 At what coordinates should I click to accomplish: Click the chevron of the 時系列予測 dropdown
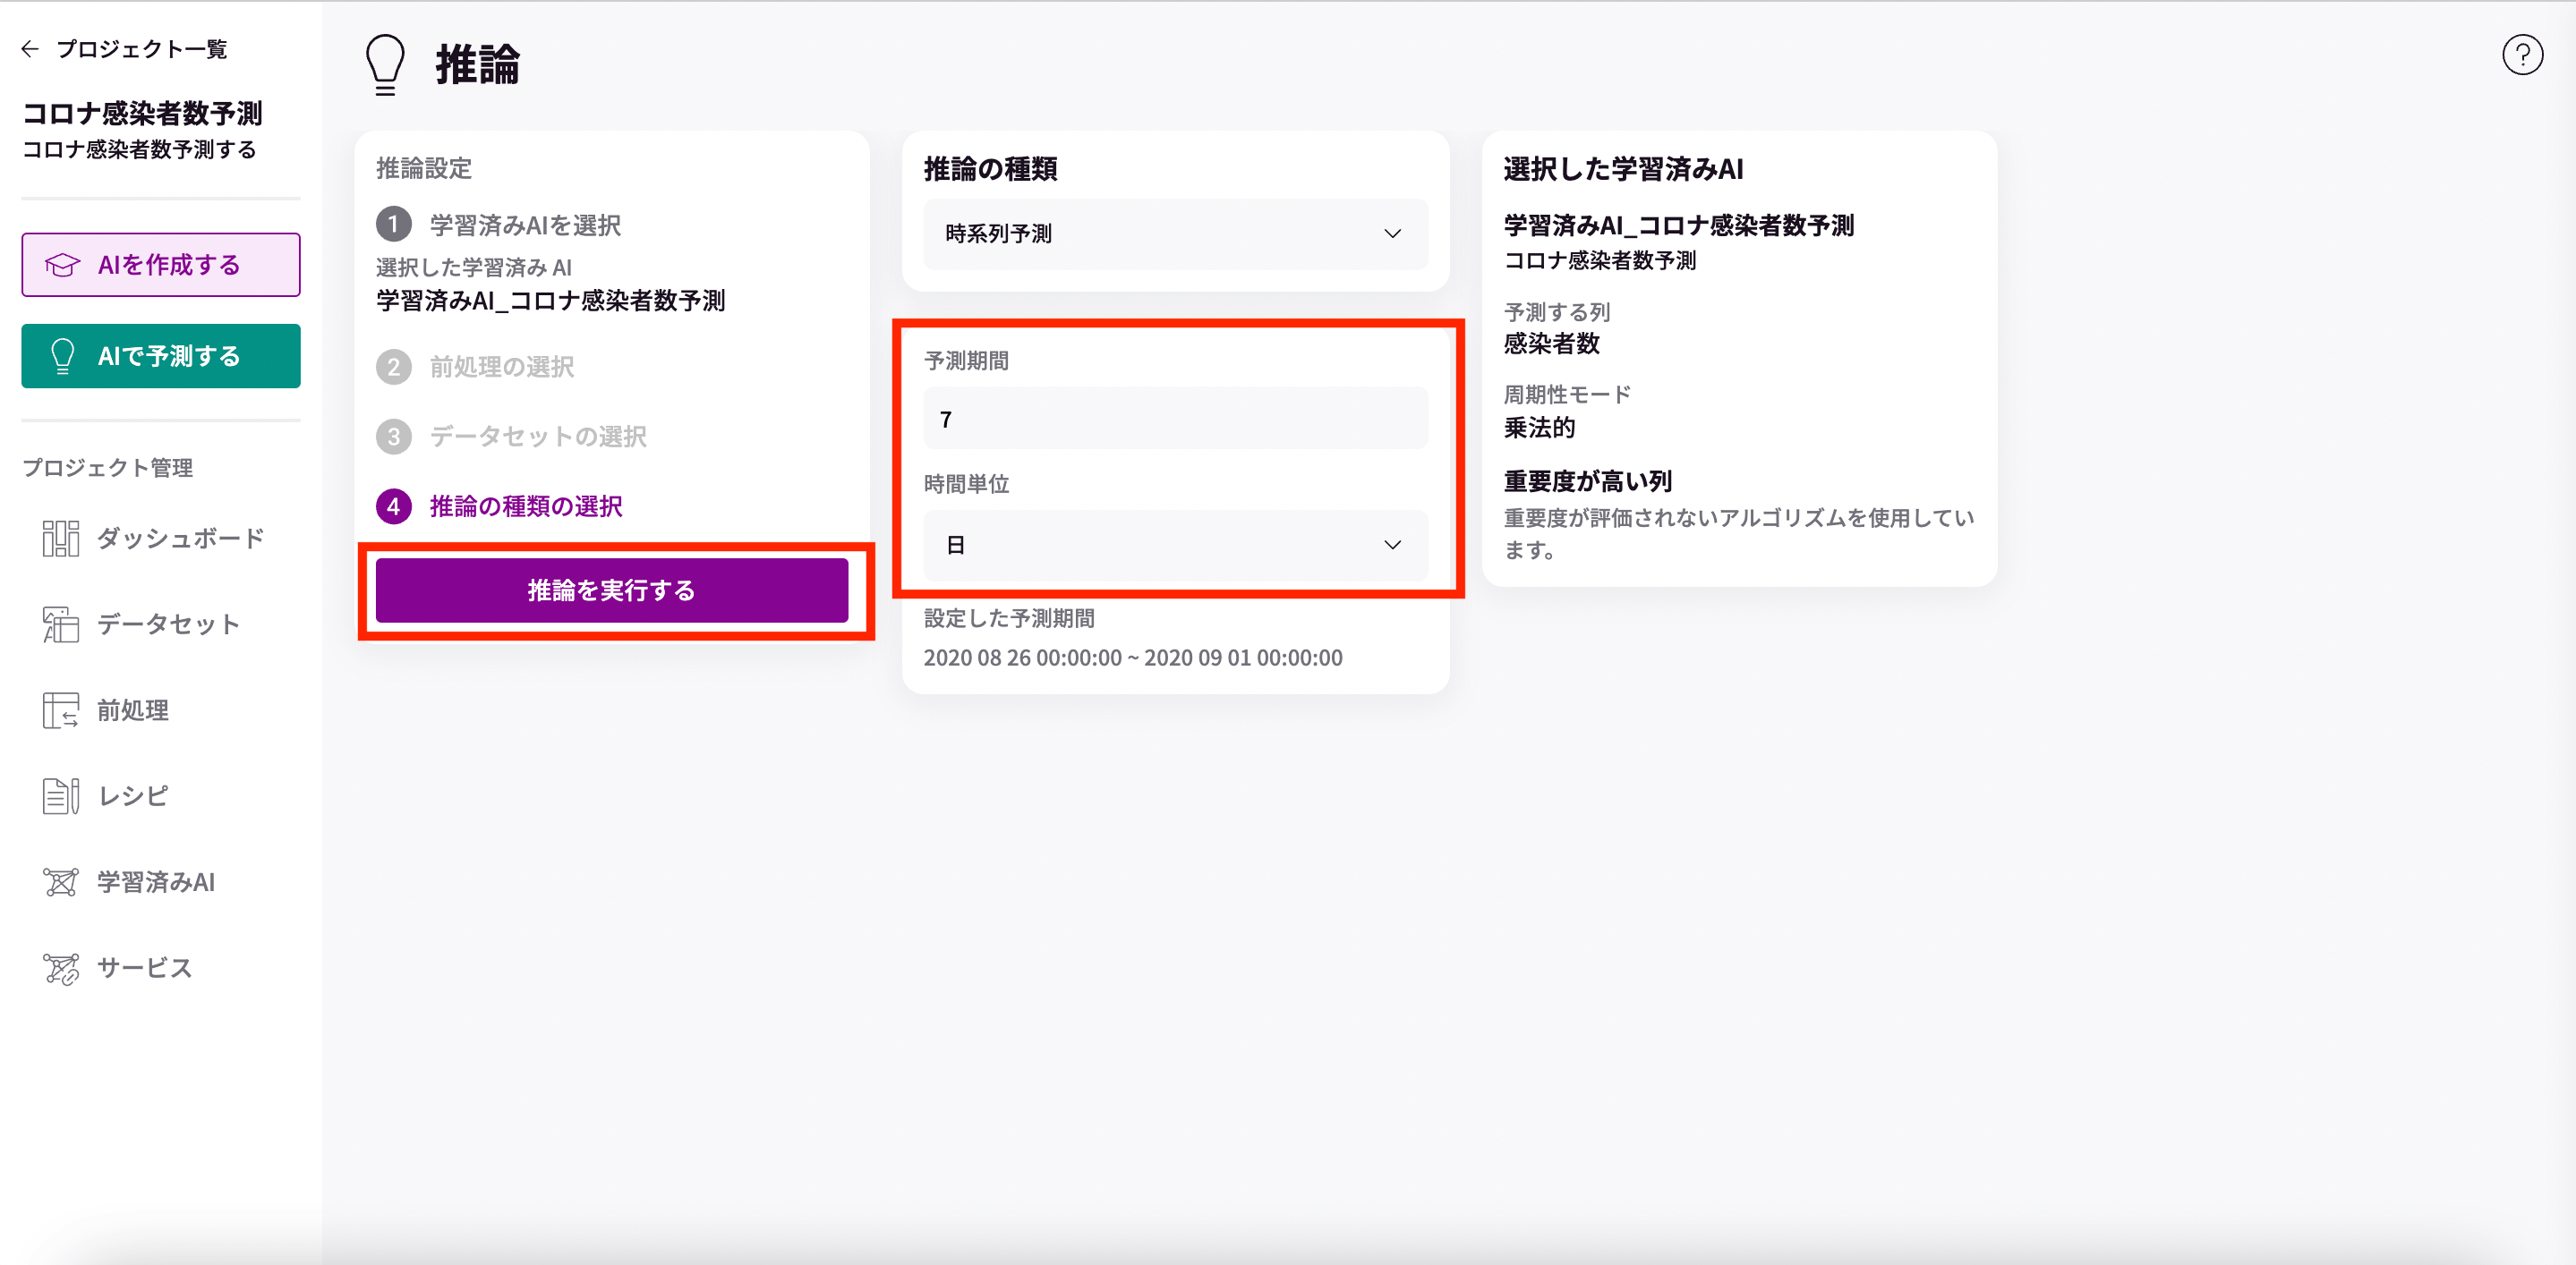[1392, 233]
